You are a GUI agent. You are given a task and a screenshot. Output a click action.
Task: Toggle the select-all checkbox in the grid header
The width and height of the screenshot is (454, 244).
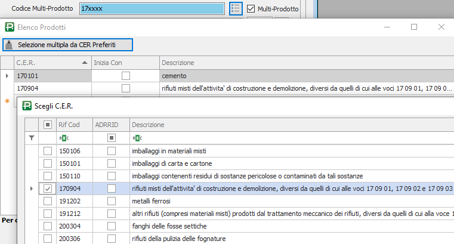[x=48, y=125]
